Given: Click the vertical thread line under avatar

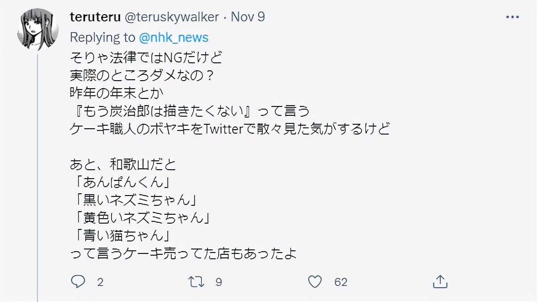Looking at the screenshot, I should [x=37, y=178].
